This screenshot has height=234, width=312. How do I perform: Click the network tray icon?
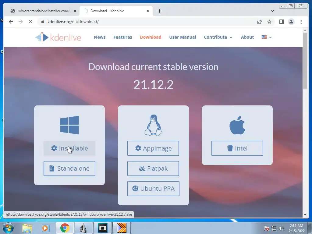click(274, 228)
